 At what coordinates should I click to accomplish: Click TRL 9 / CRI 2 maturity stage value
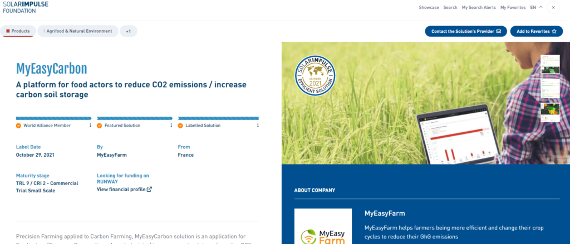pos(47,187)
